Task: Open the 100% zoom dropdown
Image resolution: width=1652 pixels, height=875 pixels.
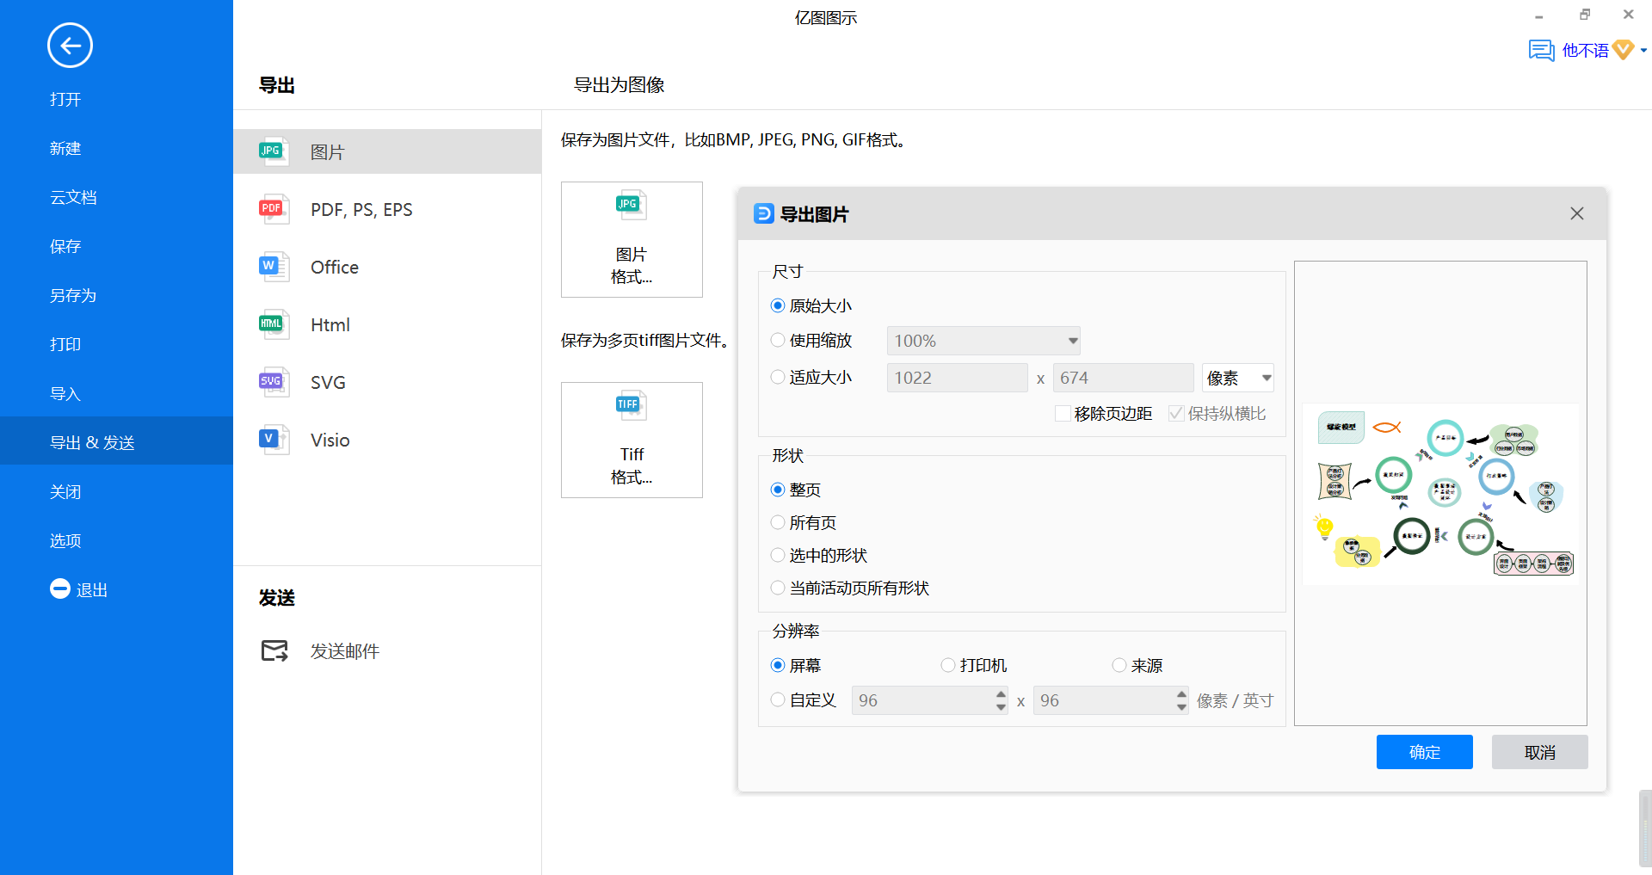Action: pos(983,341)
